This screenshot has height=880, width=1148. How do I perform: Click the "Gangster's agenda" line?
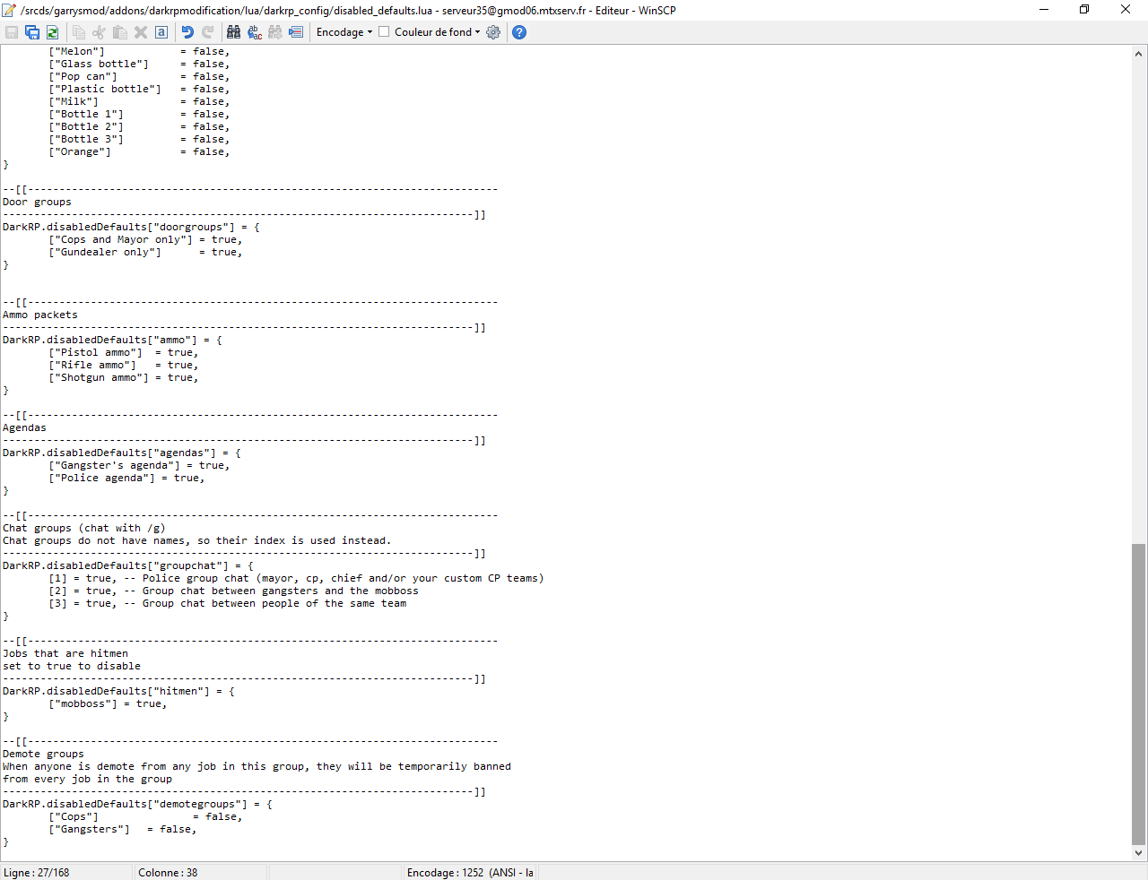pyautogui.click(x=139, y=465)
